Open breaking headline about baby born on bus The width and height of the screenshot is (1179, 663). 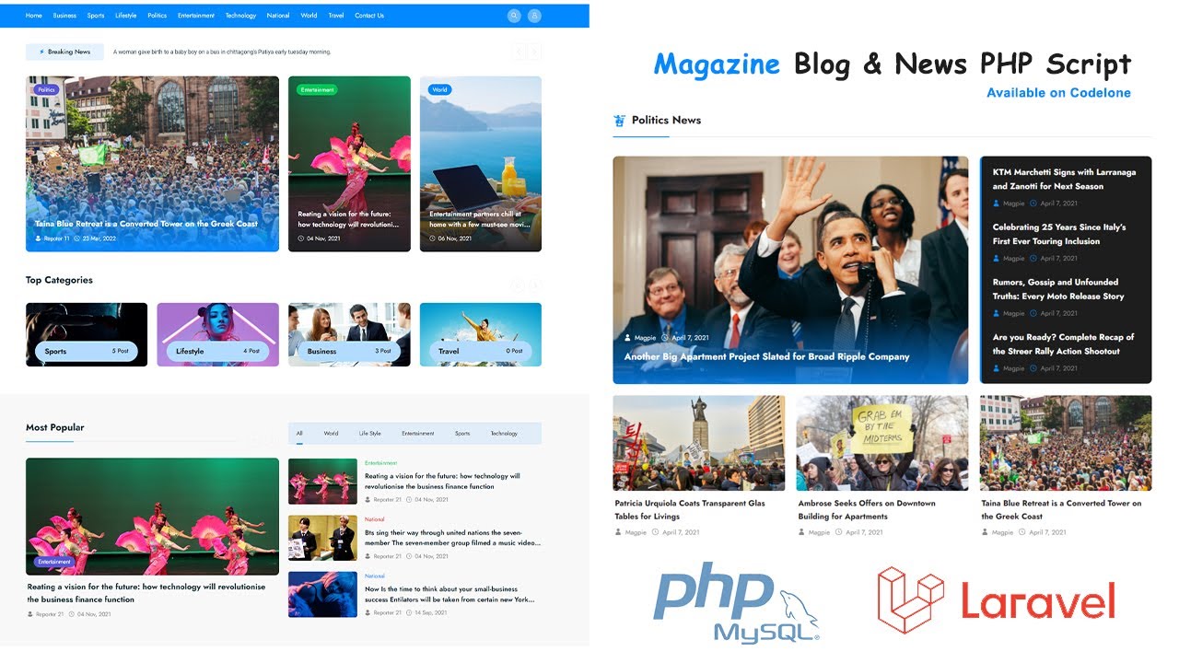[x=222, y=52]
